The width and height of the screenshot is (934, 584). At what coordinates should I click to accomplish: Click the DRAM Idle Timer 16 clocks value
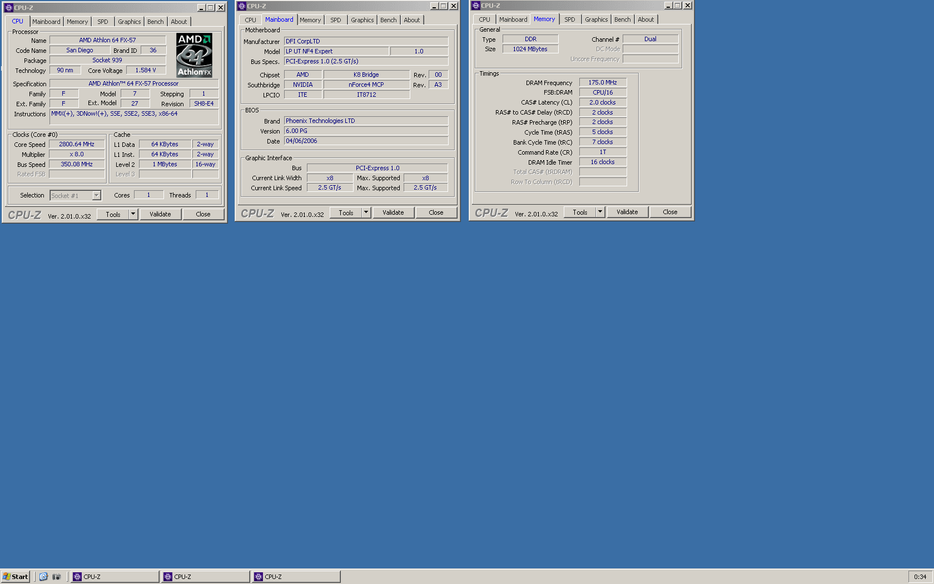point(603,162)
